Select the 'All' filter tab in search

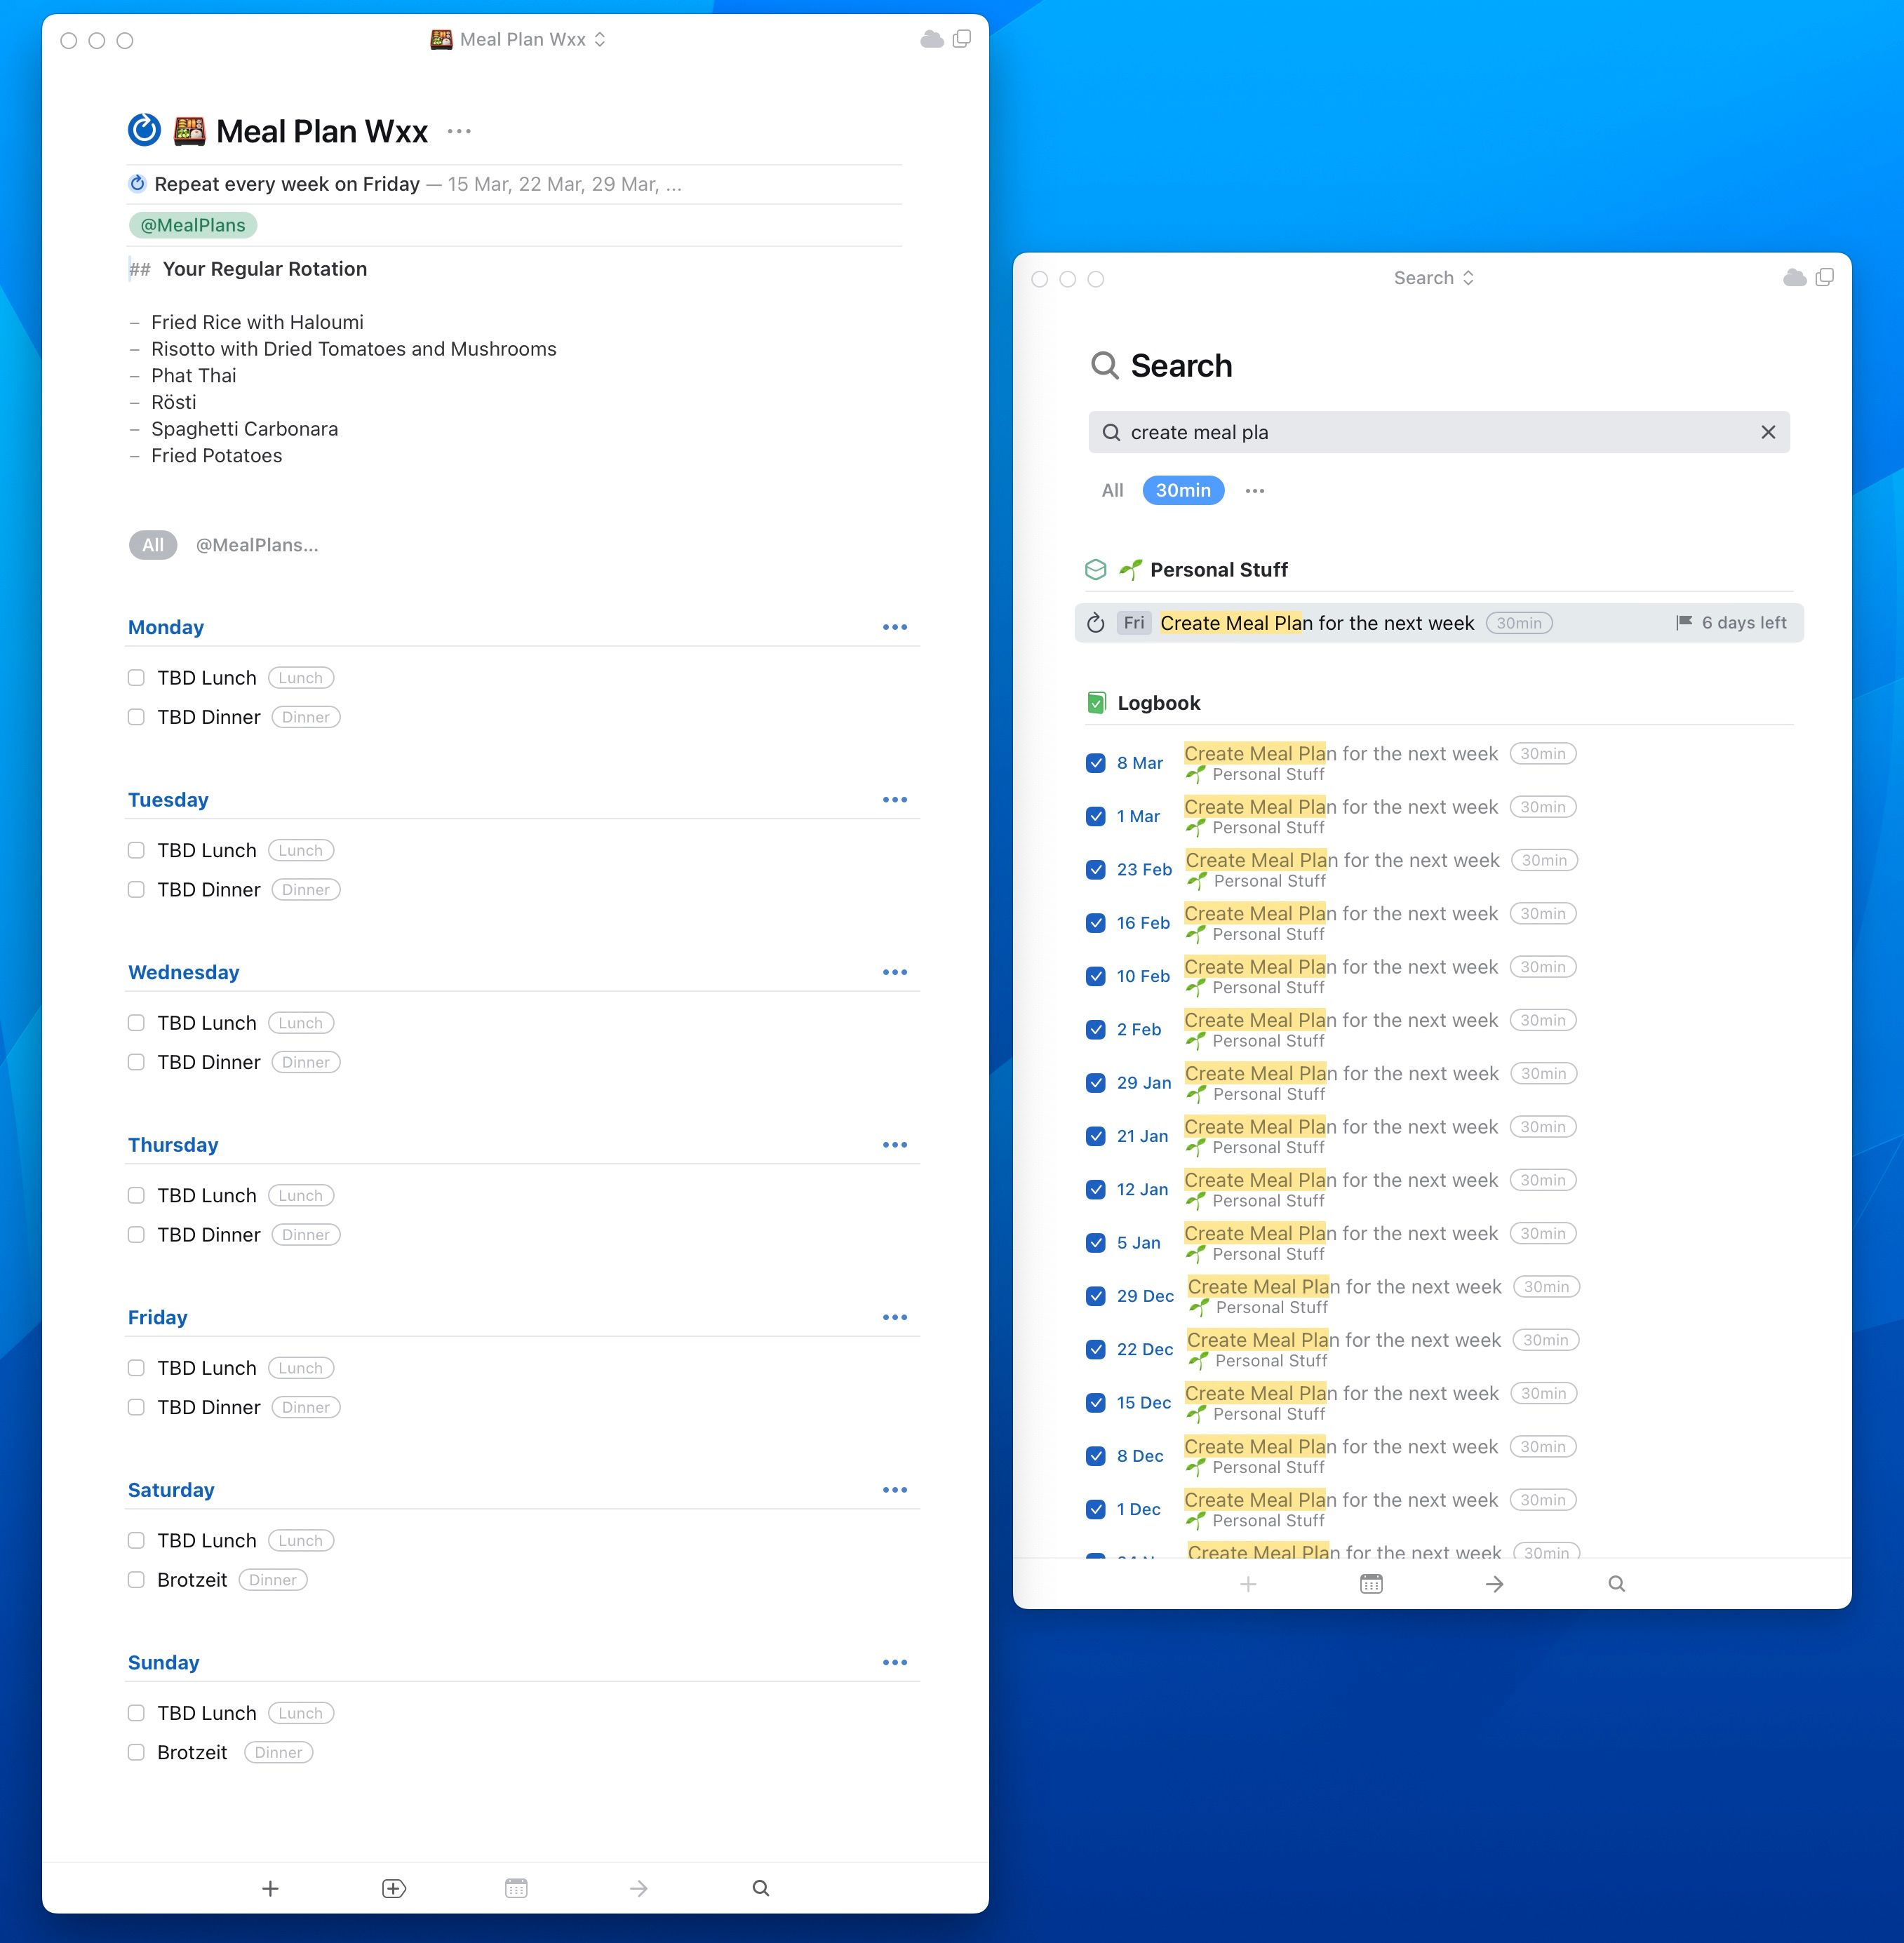click(1111, 490)
